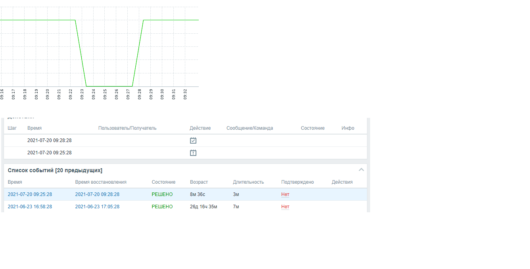Viewport: 530px width, 269px height.
Task: Open recovery time link 2021-06-23 17:05:28
Action: coord(97,207)
